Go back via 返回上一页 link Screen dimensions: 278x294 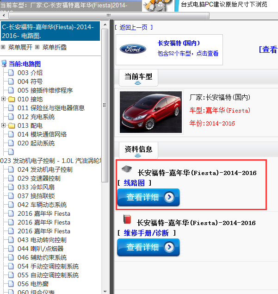coord(134,28)
